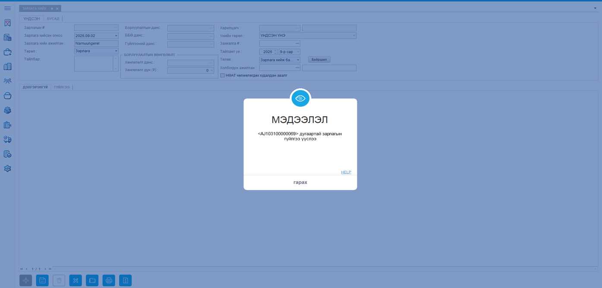Open the hamburger menu in the sidebar
Viewport: 602px width, 288px height.
[x=7, y=8]
